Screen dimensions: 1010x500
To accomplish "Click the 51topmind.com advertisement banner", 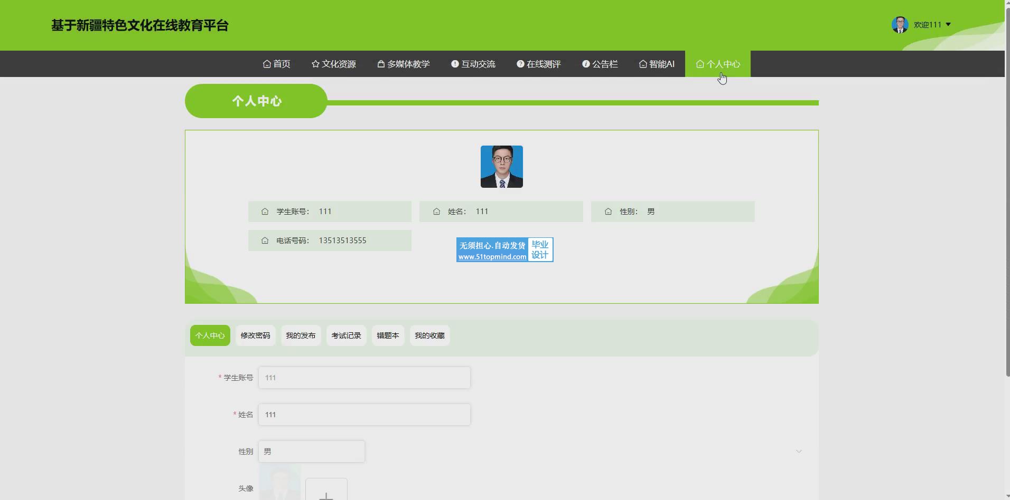I will [x=504, y=250].
